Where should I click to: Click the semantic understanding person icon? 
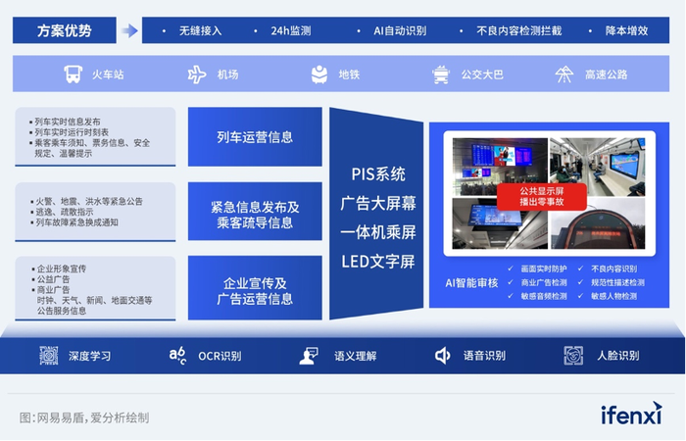[309, 356]
